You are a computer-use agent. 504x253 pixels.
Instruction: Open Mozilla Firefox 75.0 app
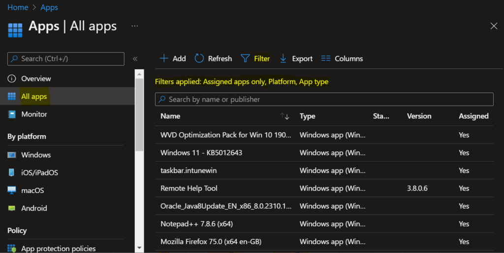coord(324,242)
